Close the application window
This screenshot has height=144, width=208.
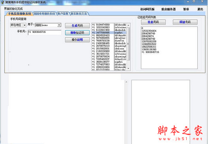[202, 2]
